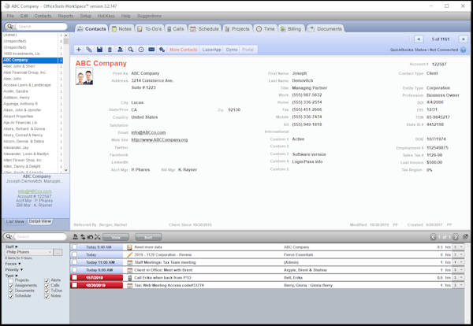Save the contact with the floppy disk icon
473x326 pixels.
point(99,50)
